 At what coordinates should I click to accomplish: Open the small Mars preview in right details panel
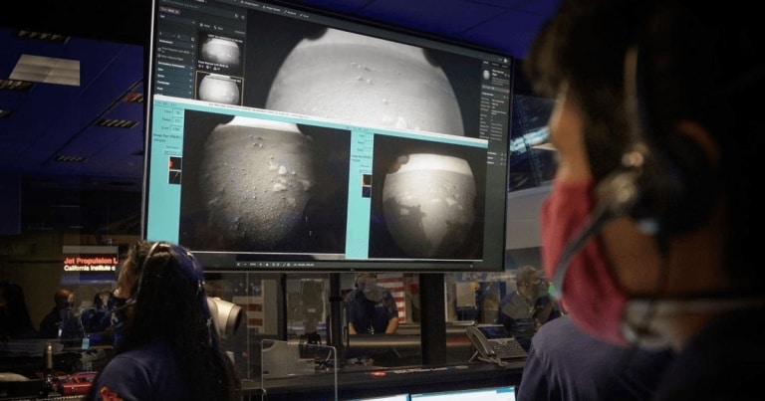pos(486,75)
